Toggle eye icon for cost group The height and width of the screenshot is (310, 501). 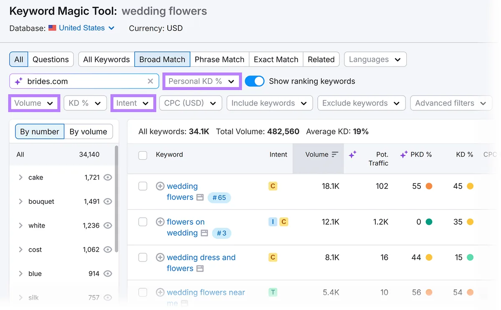coord(108,250)
